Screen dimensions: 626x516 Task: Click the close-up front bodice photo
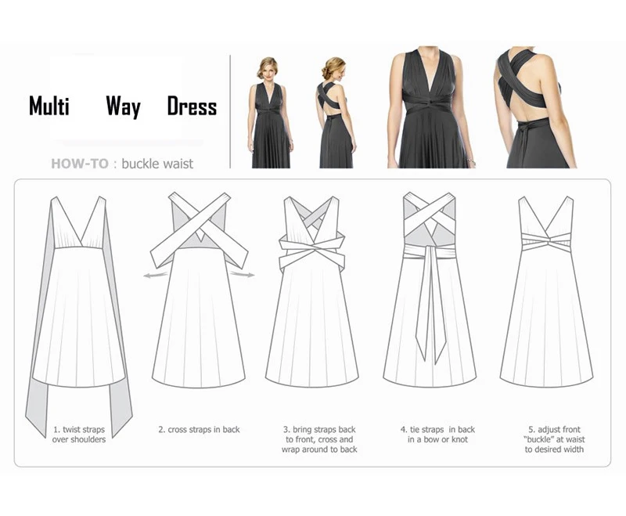tap(430, 108)
